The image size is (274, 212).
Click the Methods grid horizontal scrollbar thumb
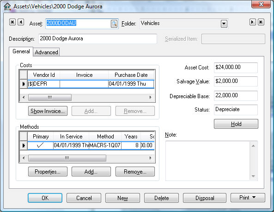67,158
